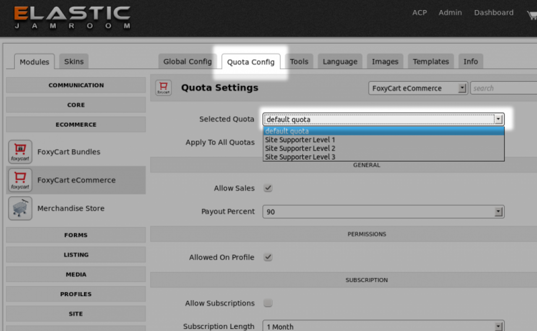Screen dimensions: 537x331
Task: Click the Elastic Jamroom logo
Action: click(x=72, y=17)
